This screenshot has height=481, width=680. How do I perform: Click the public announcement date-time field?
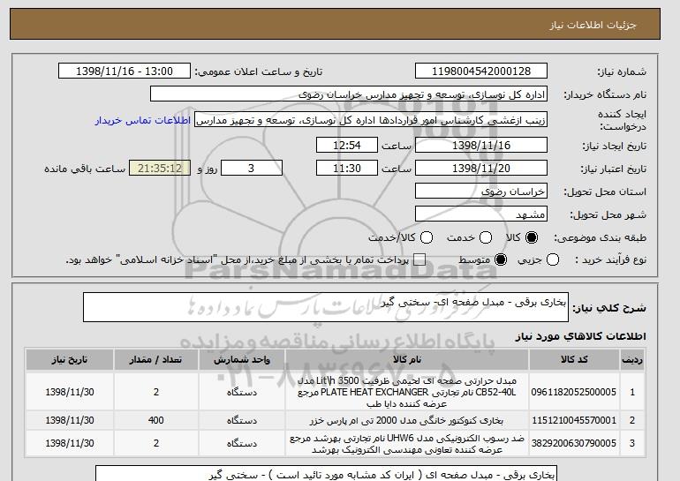click(125, 71)
